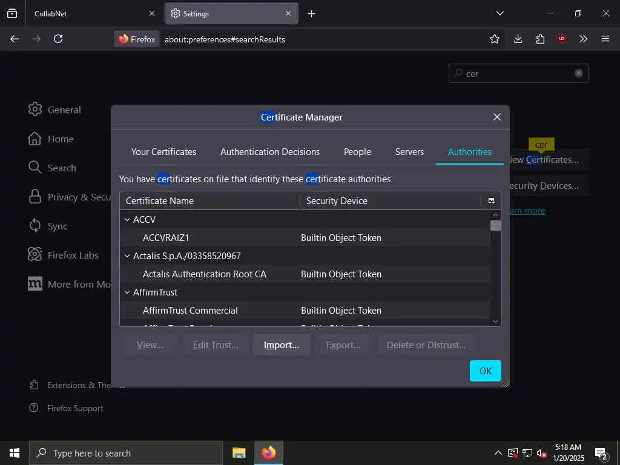Go back using the back arrow
The image size is (620, 465).
click(15, 39)
